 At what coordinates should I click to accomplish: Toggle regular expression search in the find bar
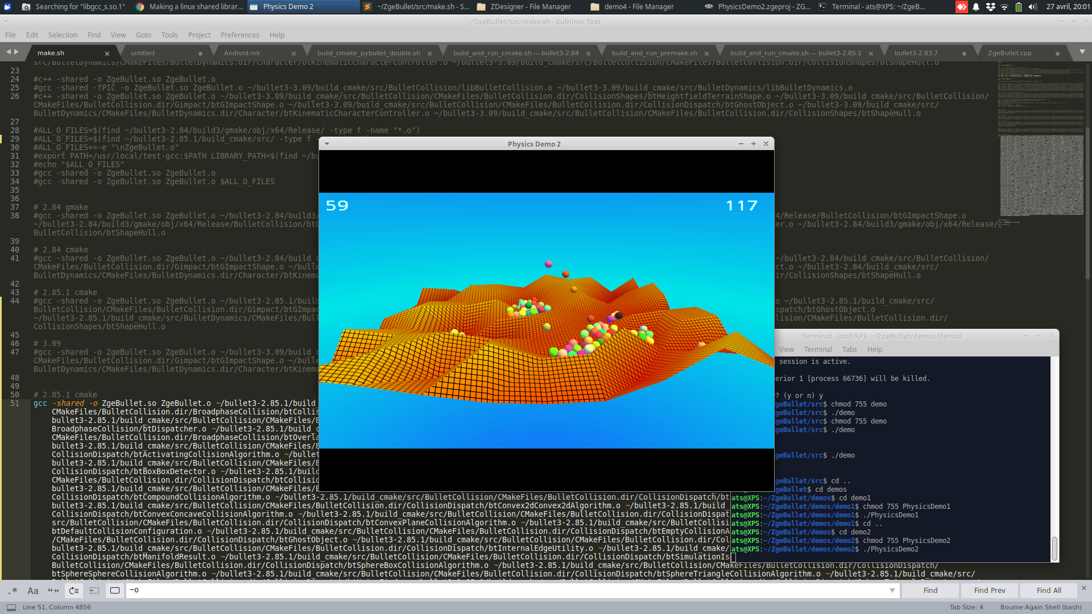(x=13, y=591)
